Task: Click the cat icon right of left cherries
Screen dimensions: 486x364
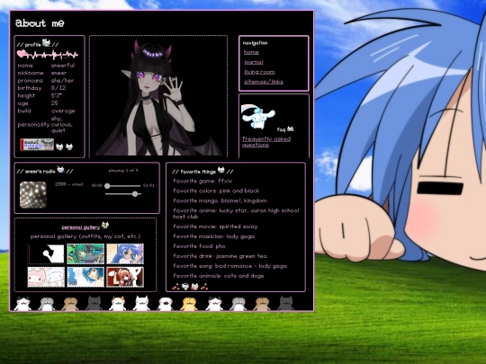Action: (185, 287)
